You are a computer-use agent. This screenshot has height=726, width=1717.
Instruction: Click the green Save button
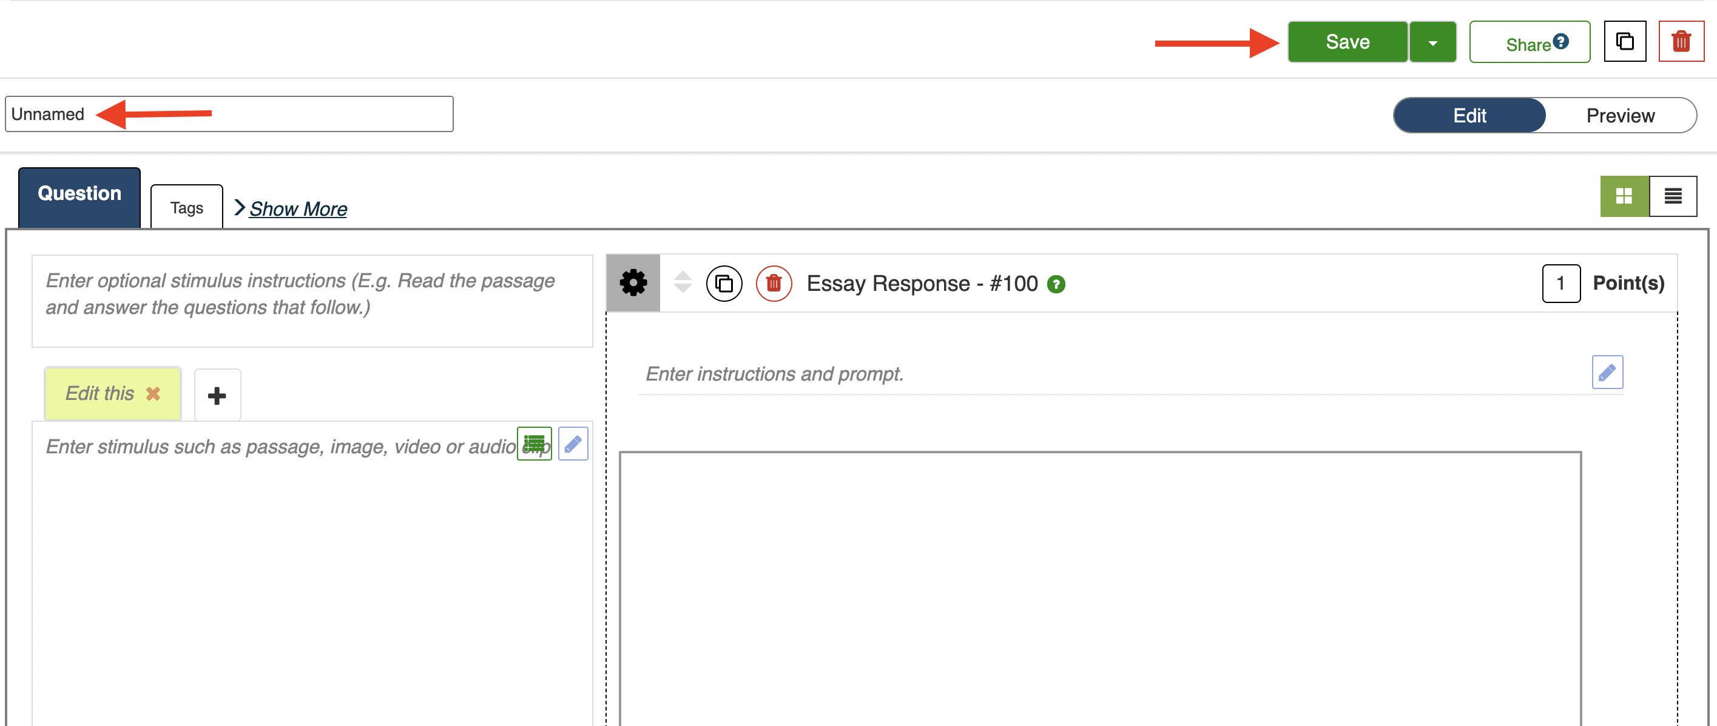pyautogui.click(x=1347, y=42)
